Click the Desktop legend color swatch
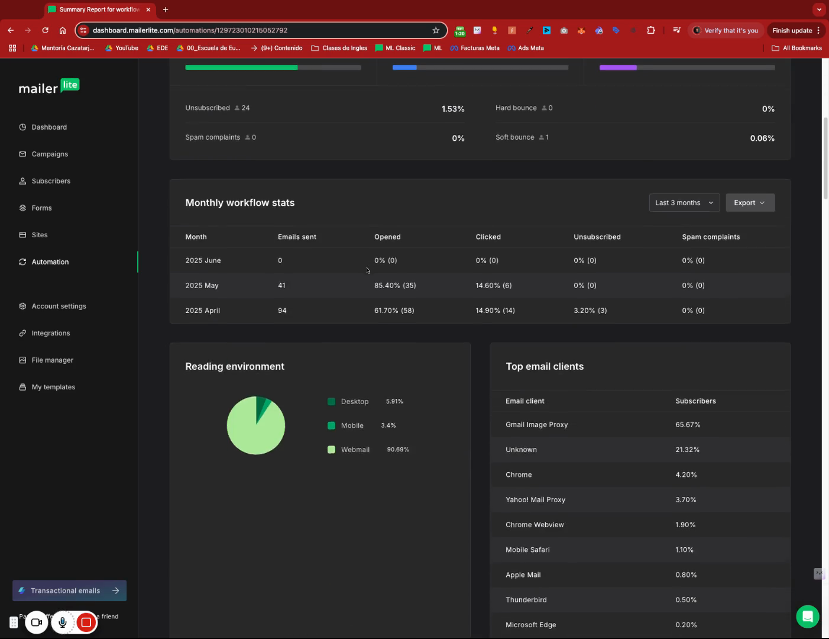Image resolution: width=829 pixels, height=639 pixels. point(331,401)
